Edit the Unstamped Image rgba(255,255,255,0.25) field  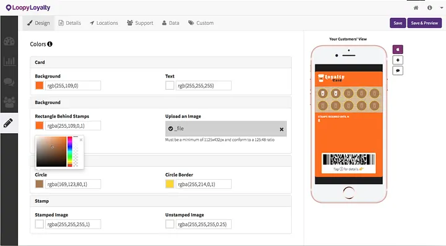coord(203,224)
